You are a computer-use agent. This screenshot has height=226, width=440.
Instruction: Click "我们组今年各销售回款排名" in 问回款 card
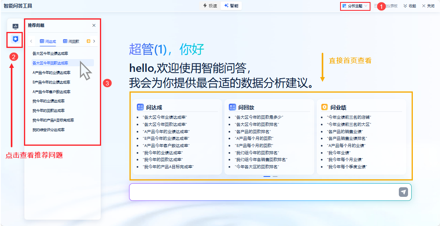261,160
